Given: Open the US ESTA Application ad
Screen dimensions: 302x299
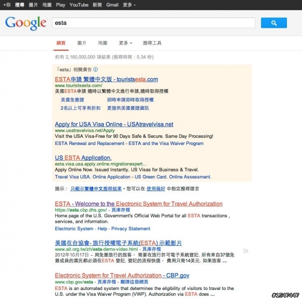Looking at the screenshot, I should coord(83,158).
